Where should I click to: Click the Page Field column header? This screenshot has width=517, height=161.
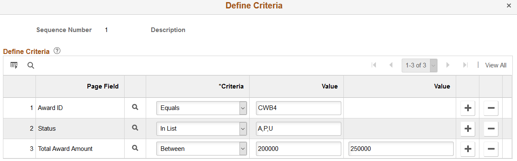[103, 86]
